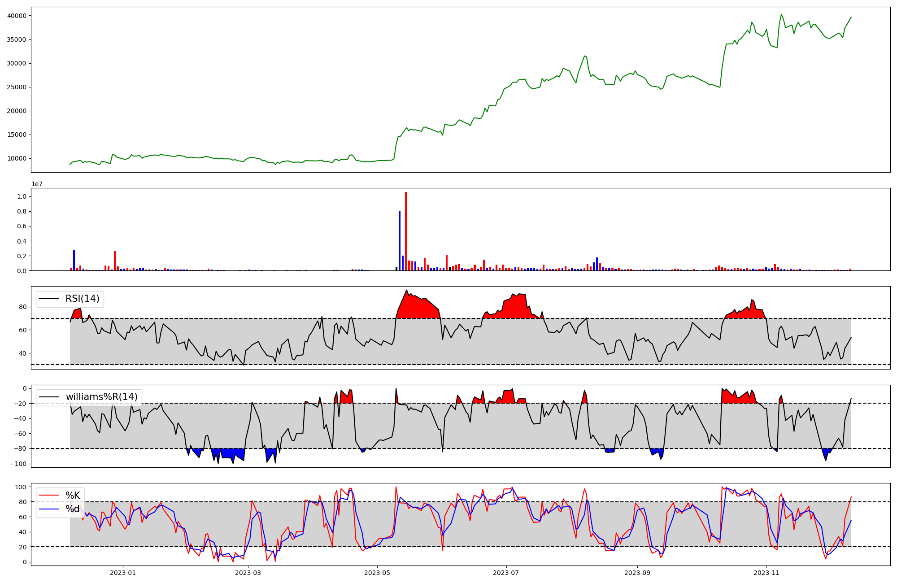
Task: Click the -100 tick on Williams axis
Action: 17,464
